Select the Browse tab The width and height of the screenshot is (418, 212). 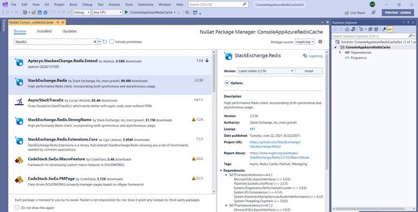pos(20,31)
